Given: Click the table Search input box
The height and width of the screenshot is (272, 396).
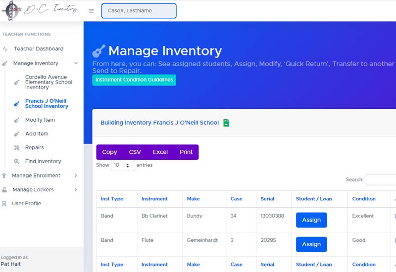Looking at the screenshot, I should pos(381,180).
